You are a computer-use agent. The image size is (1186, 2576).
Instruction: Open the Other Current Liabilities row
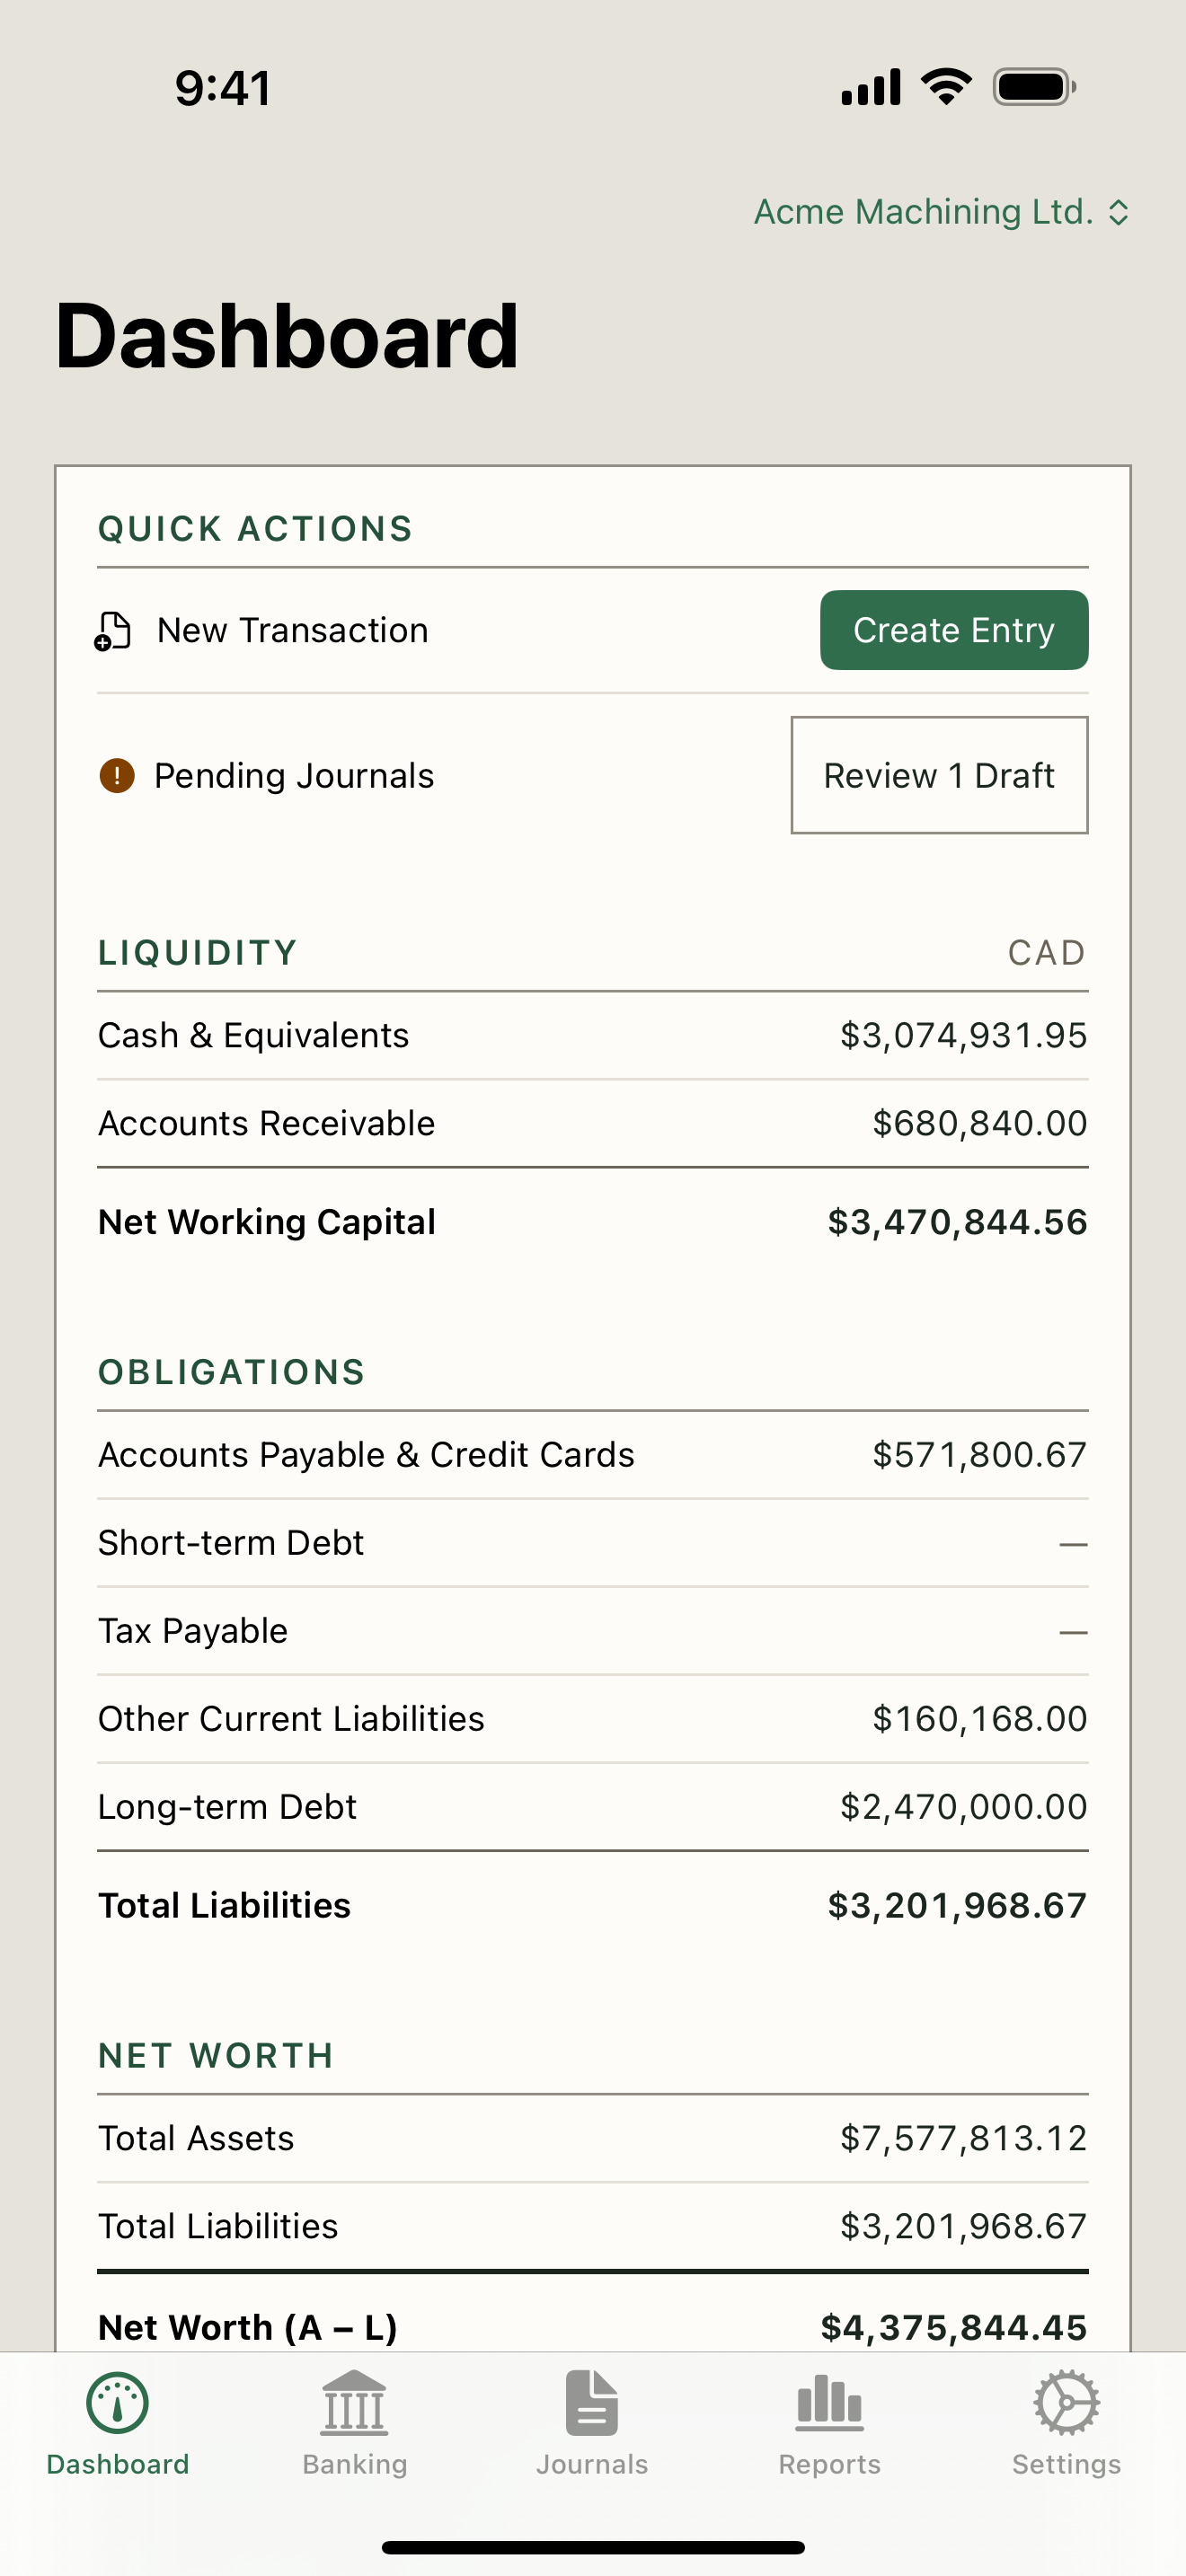point(592,1718)
